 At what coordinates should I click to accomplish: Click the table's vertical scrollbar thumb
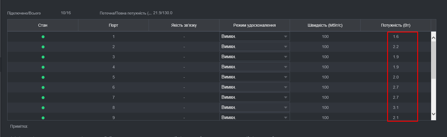point(433,59)
